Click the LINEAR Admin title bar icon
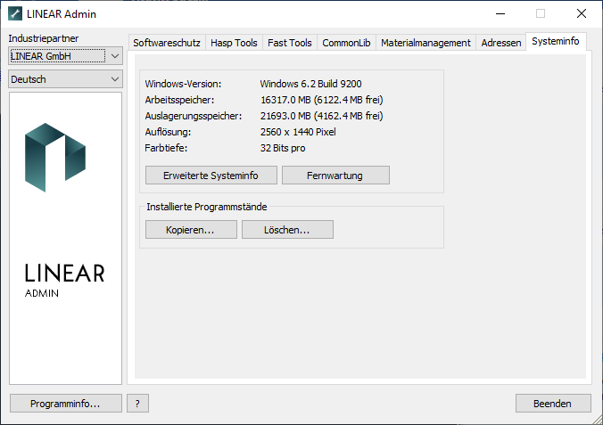This screenshot has height=425, width=603. [15, 14]
